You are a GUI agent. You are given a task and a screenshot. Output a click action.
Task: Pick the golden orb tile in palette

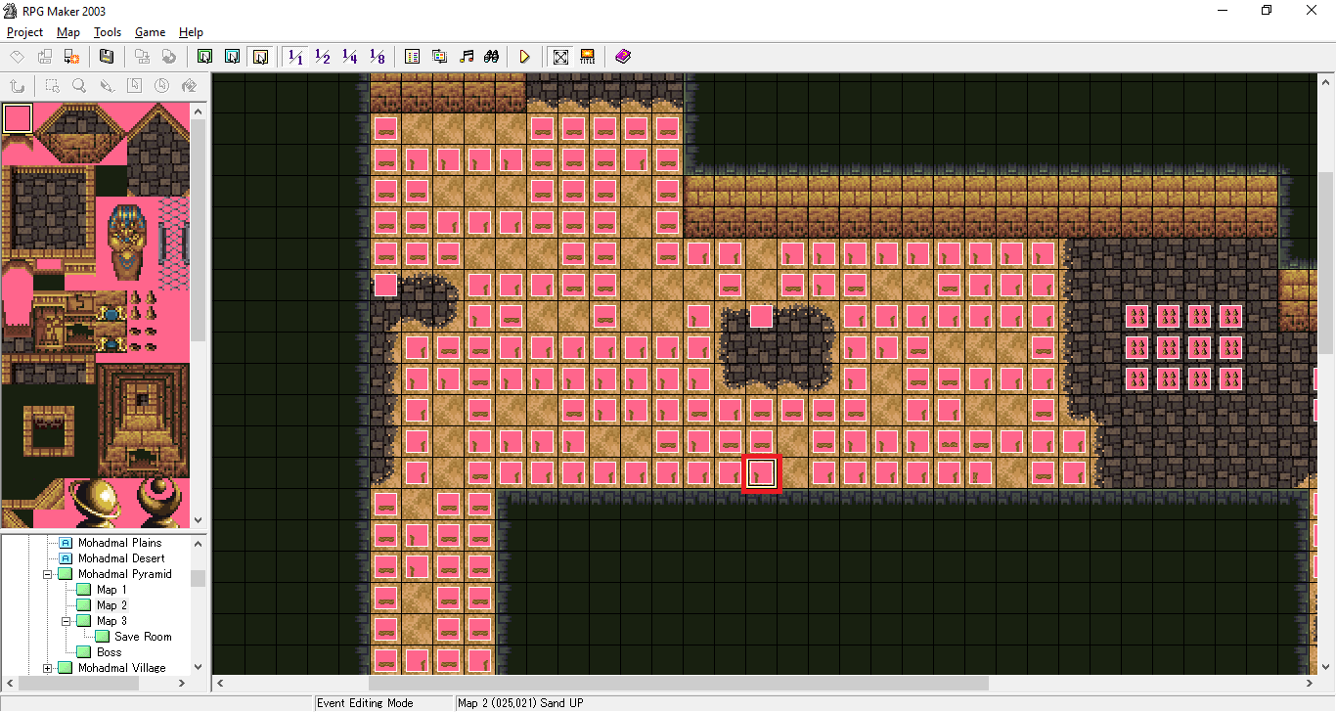pos(96,501)
